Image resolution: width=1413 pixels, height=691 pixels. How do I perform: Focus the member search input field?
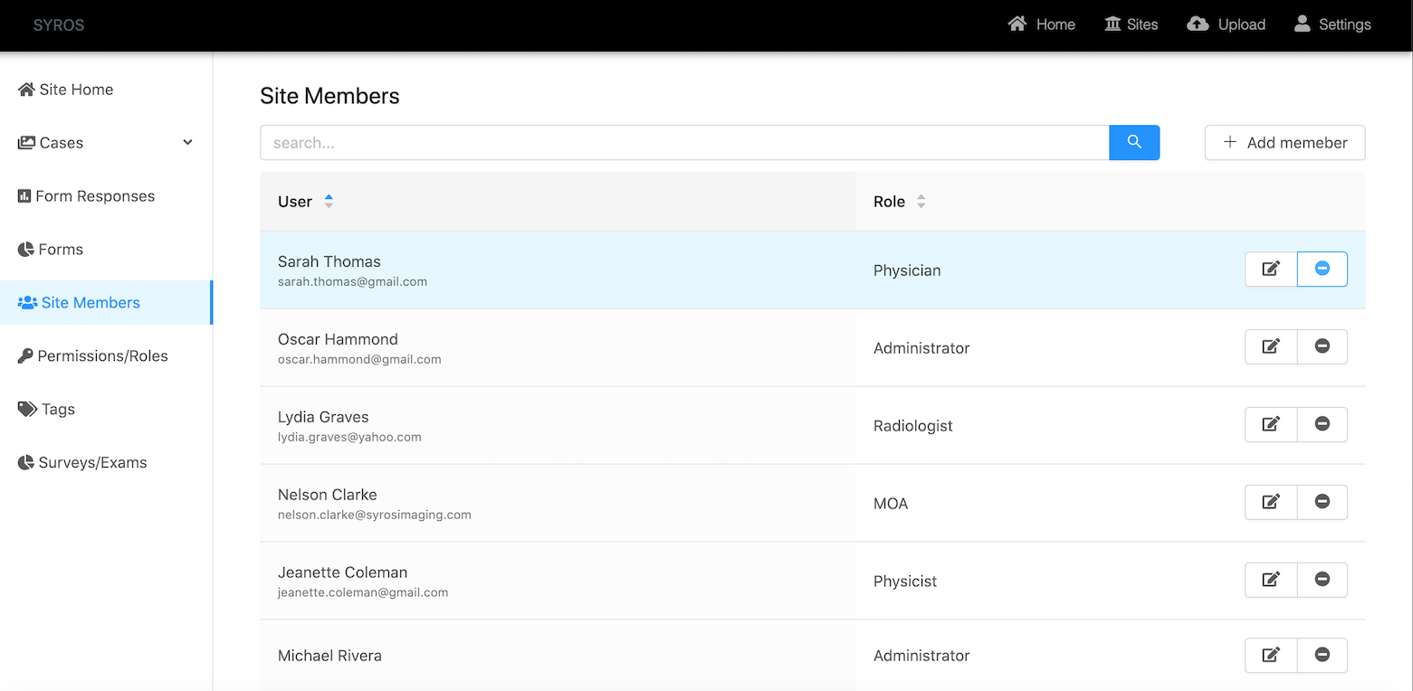coord(684,143)
